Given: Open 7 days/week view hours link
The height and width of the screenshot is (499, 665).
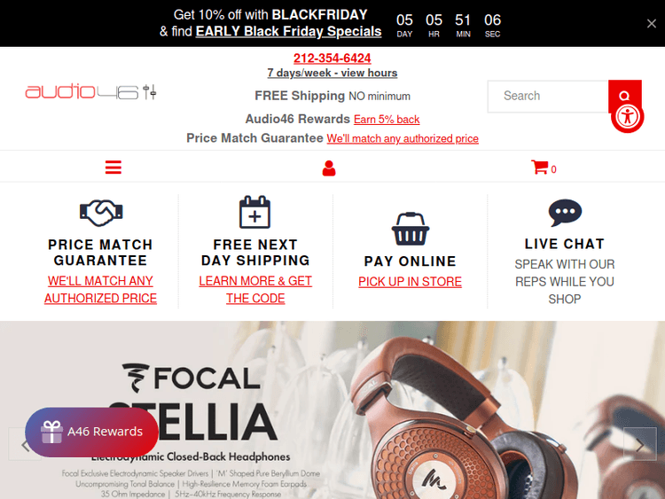Looking at the screenshot, I should pos(332,73).
